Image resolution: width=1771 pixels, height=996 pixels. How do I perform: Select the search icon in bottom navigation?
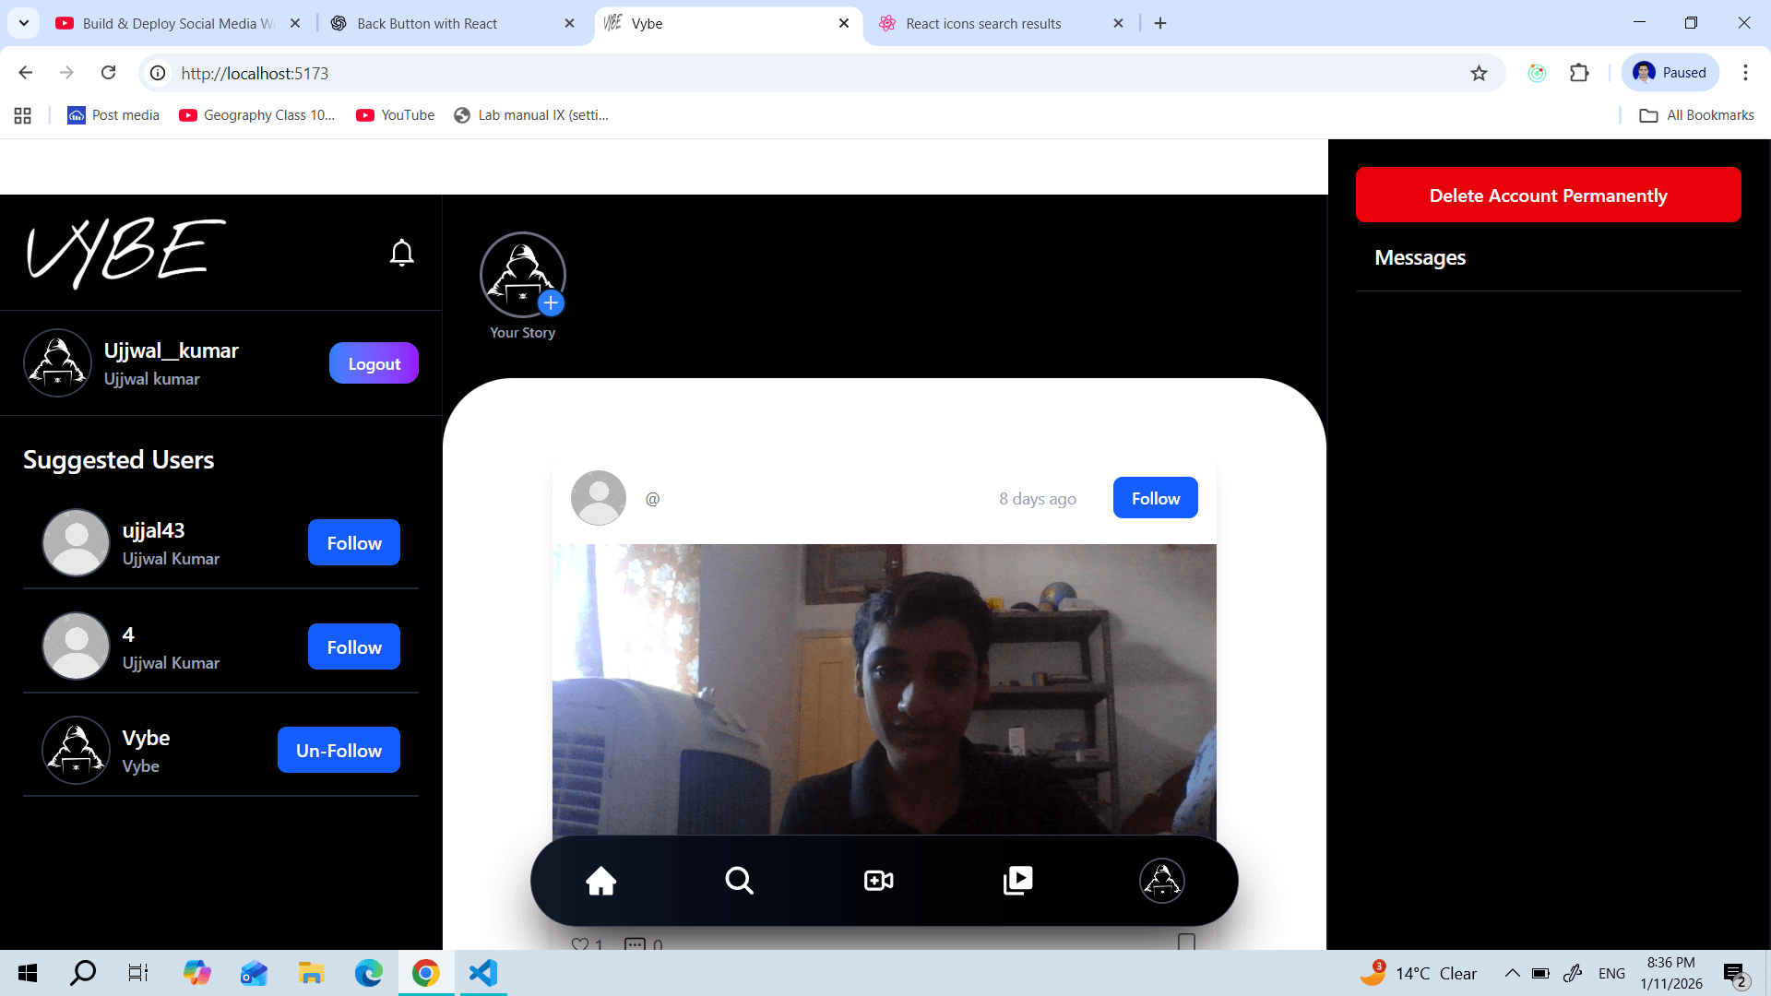(739, 880)
